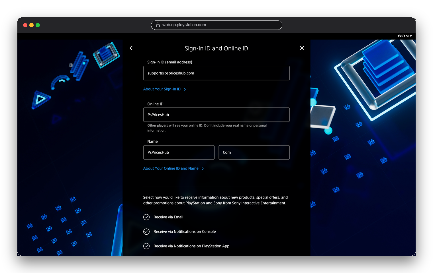Edit the Online ID field
This screenshot has width=433, height=273.
tap(217, 115)
